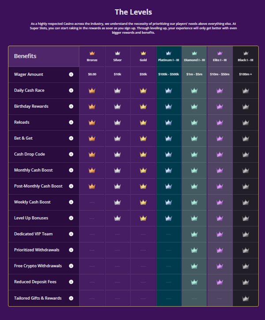Select the Platinum I - III column header

(x=169, y=56)
